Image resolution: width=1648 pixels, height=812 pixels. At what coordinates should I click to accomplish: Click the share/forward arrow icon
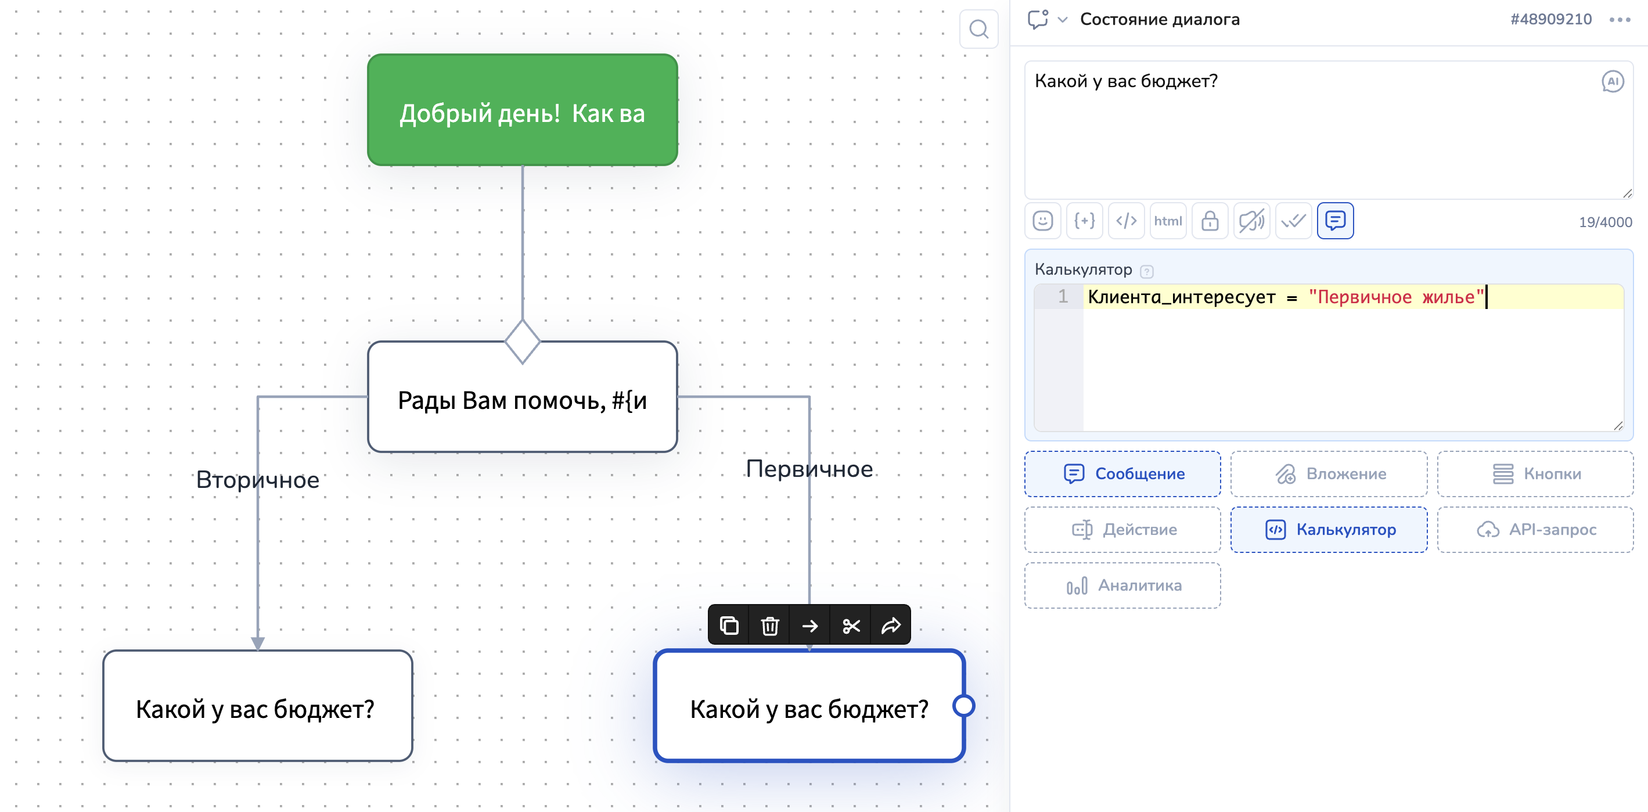pyautogui.click(x=891, y=625)
